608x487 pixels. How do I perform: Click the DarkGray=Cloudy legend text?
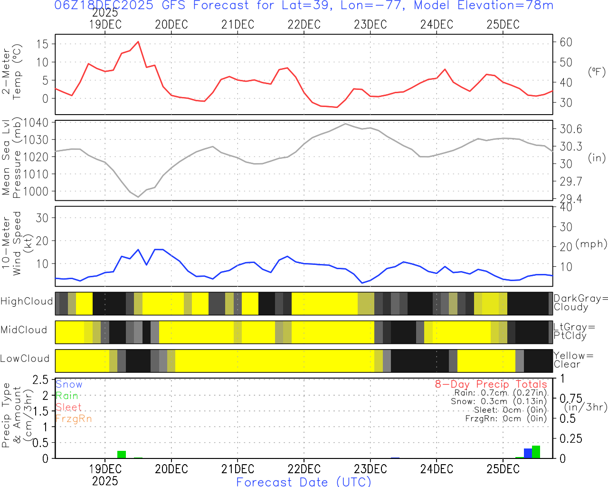point(580,303)
